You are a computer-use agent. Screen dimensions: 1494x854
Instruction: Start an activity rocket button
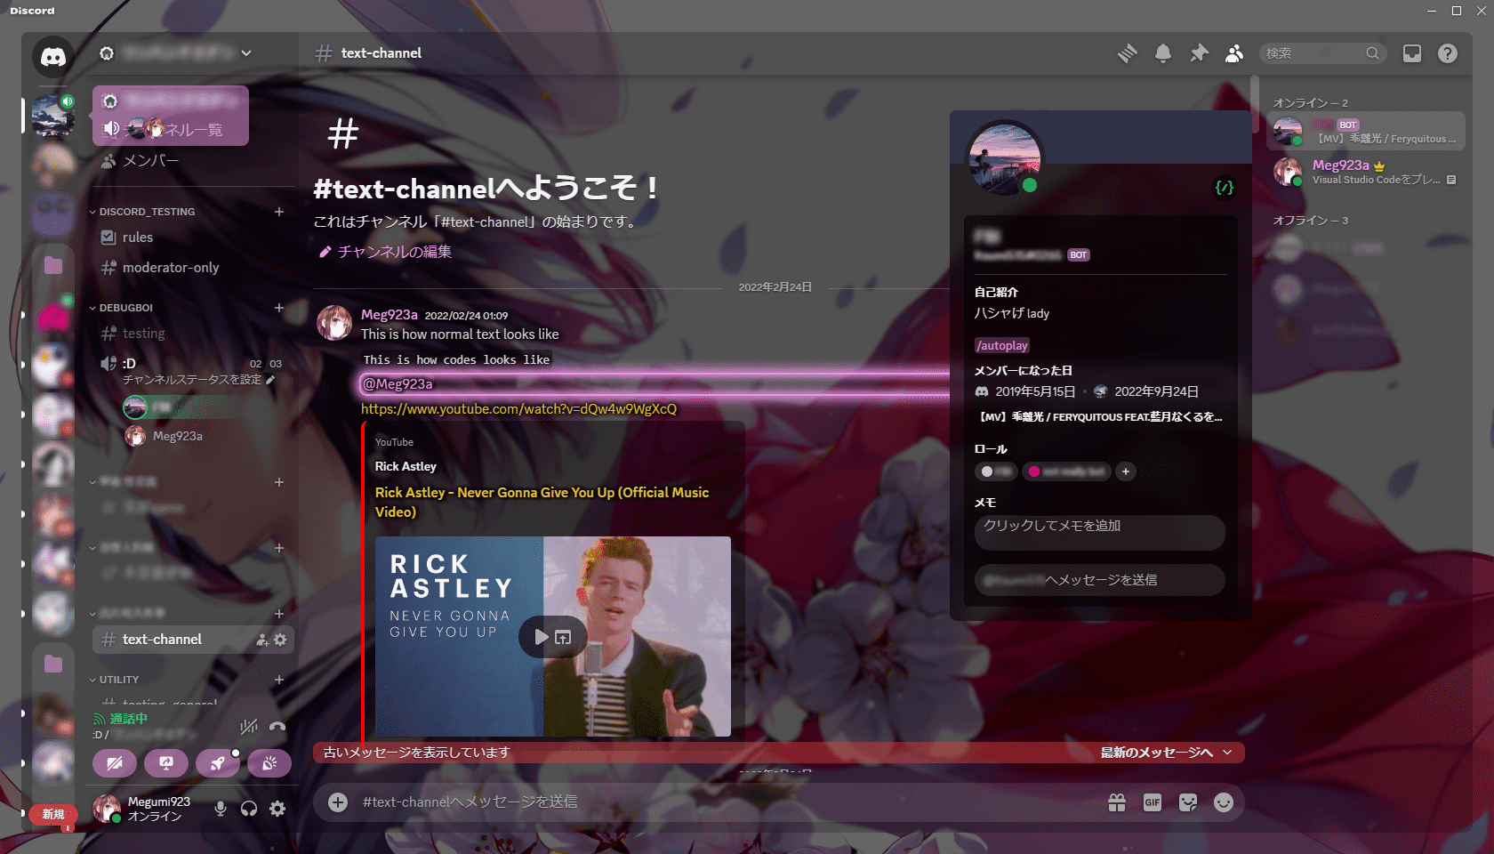218,763
